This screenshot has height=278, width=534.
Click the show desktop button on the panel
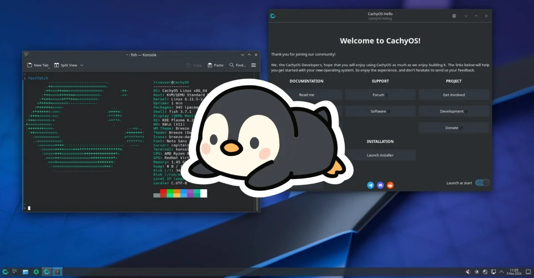pyautogui.click(x=528, y=271)
